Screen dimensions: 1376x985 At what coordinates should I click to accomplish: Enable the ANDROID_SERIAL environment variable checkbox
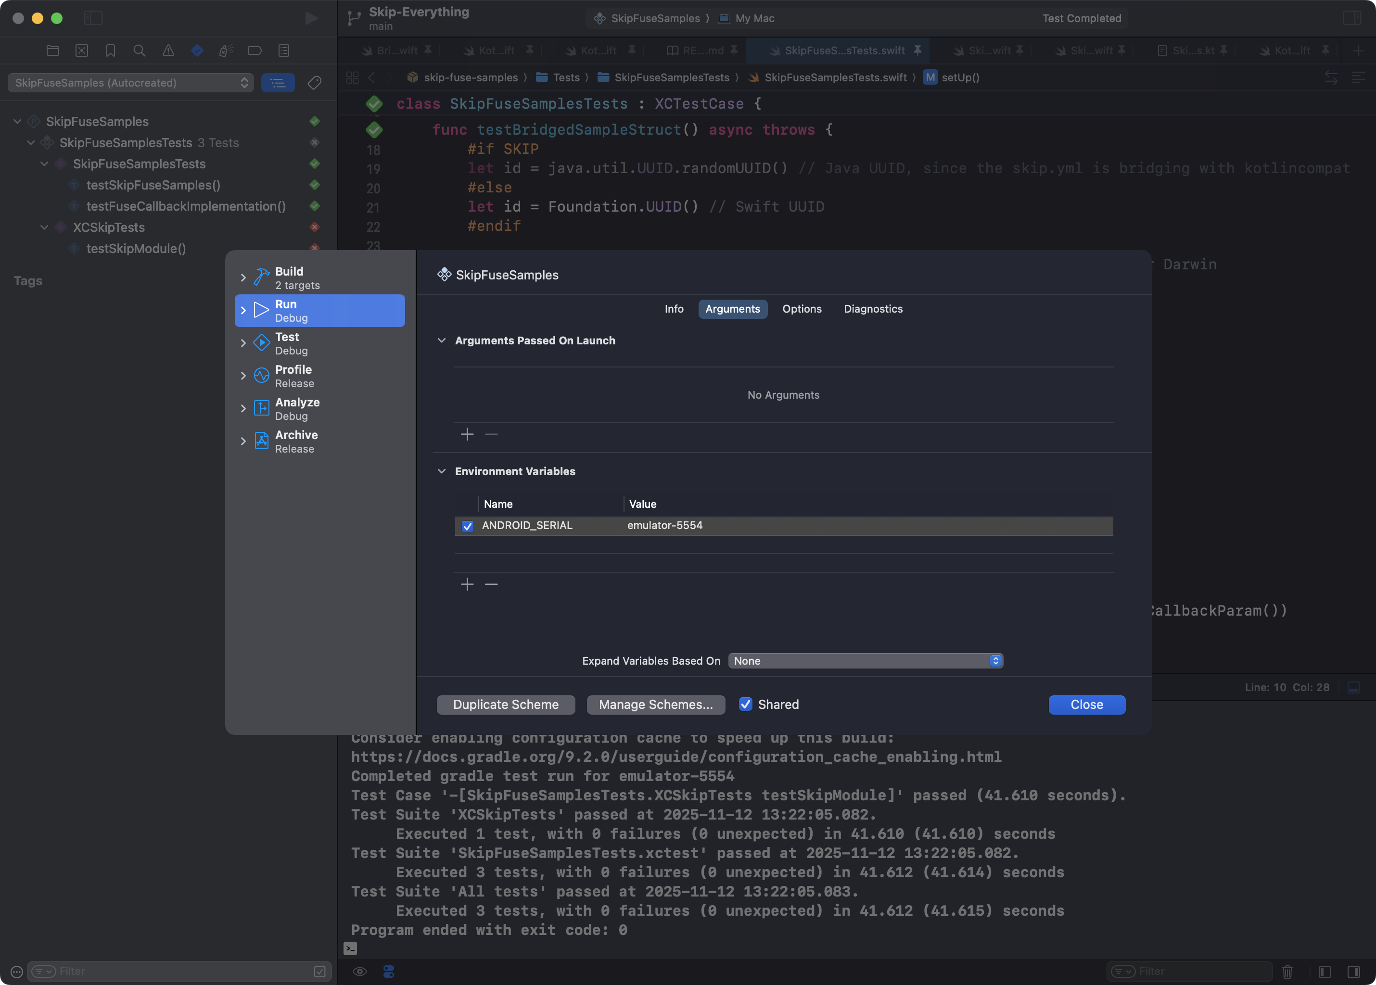[x=467, y=527]
